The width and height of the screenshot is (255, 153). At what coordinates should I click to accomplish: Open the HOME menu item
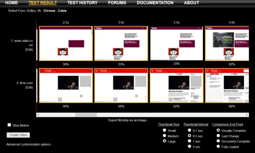coord(11,3)
